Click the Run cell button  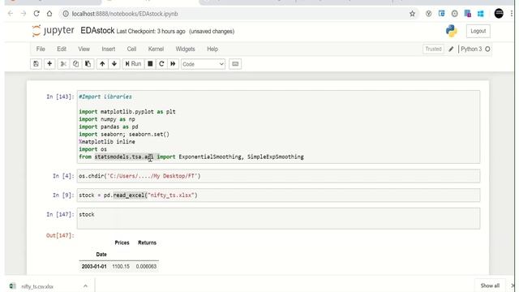click(x=133, y=64)
